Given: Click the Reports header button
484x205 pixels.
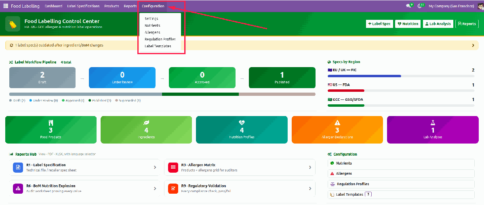Looking at the screenshot, I should pos(467,24).
